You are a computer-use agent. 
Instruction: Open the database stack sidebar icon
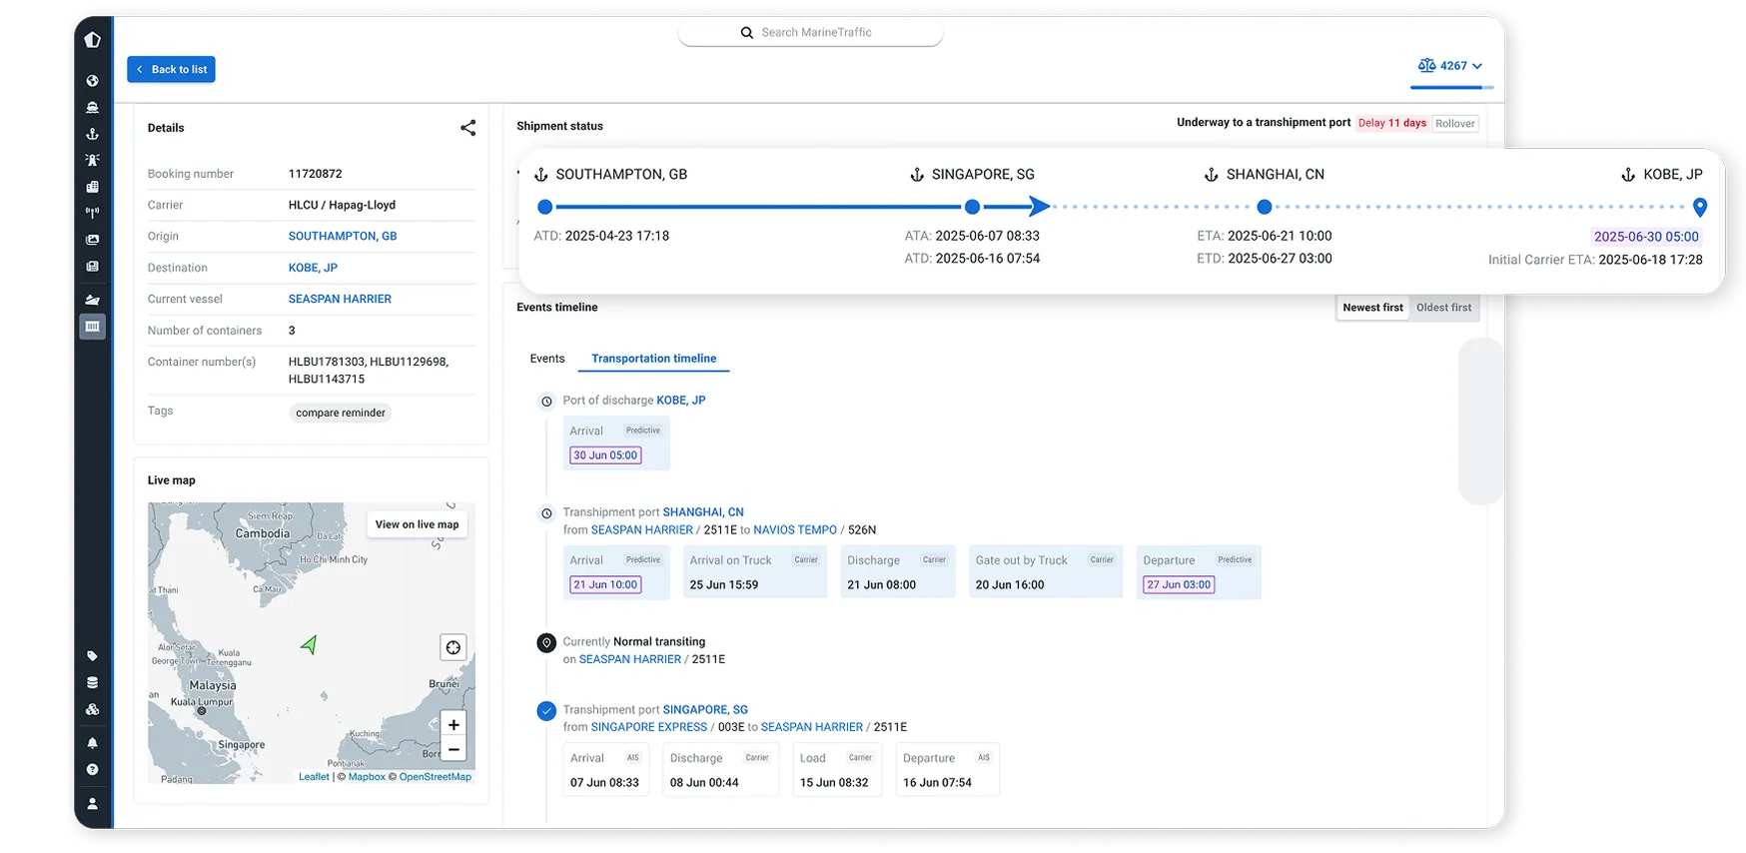click(x=93, y=683)
